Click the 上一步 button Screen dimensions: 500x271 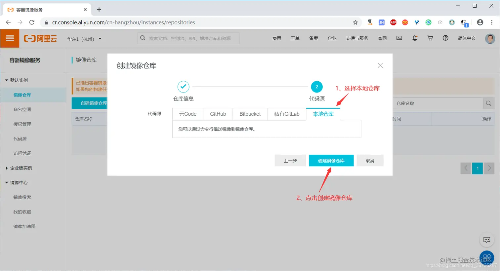(x=290, y=161)
